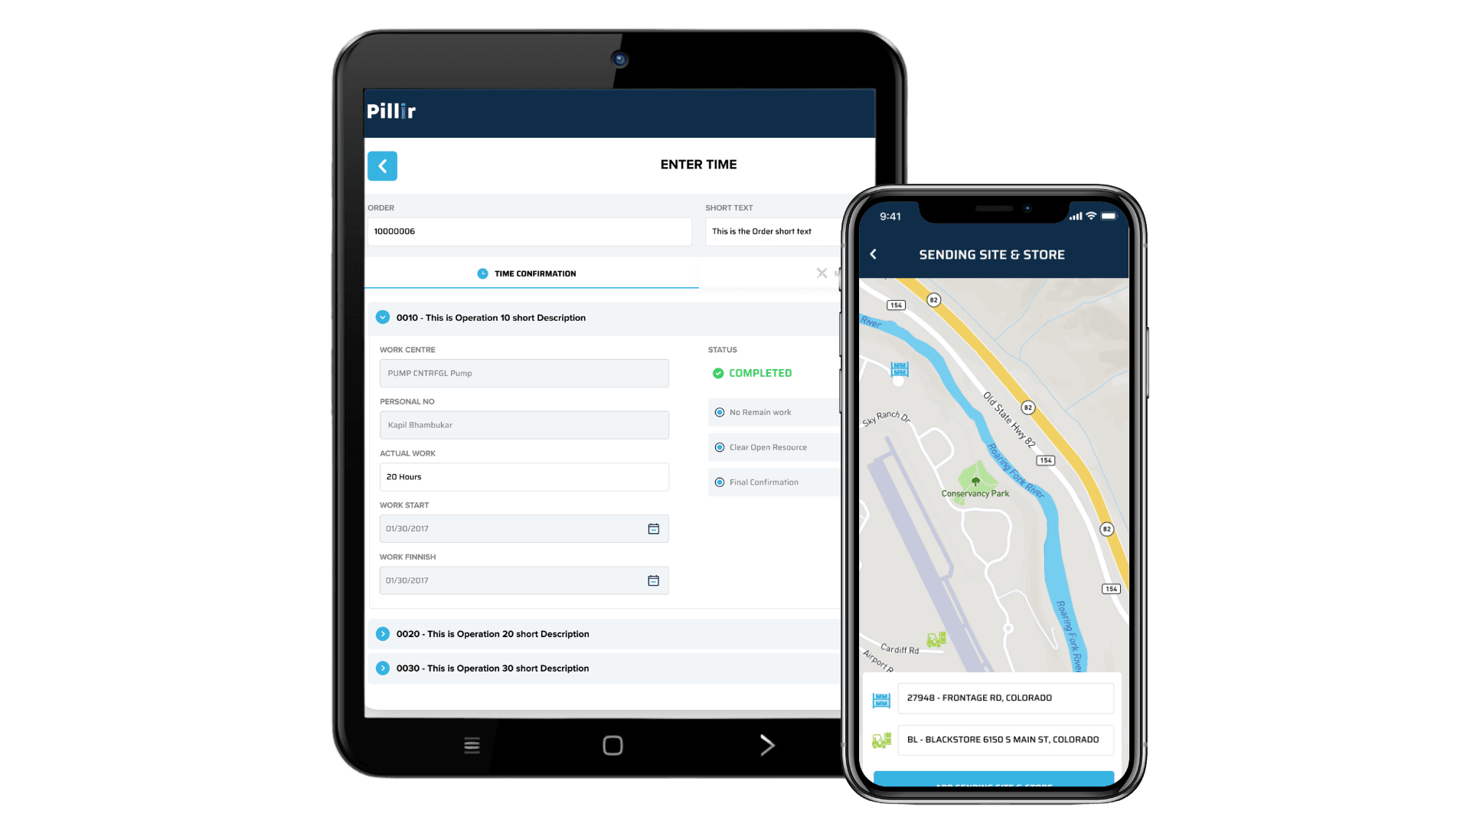Click the close X button on Time Confirmation dialog
This screenshot has width=1470, height=827.
point(820,273)
